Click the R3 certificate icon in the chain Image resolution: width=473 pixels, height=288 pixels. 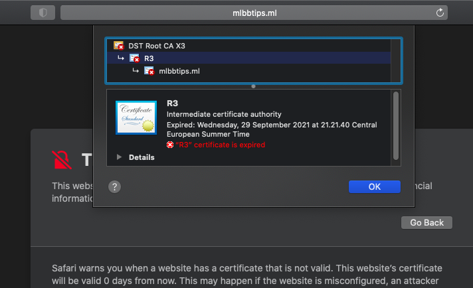(x=134, y=58)
